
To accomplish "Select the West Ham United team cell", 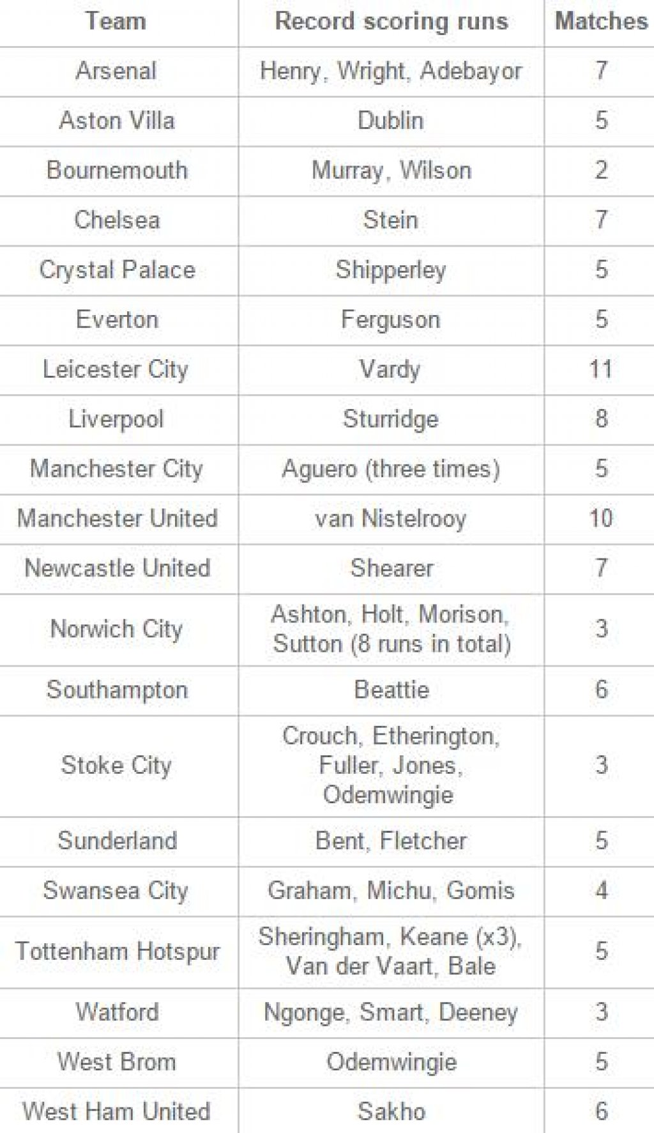I will point(116,1111).
